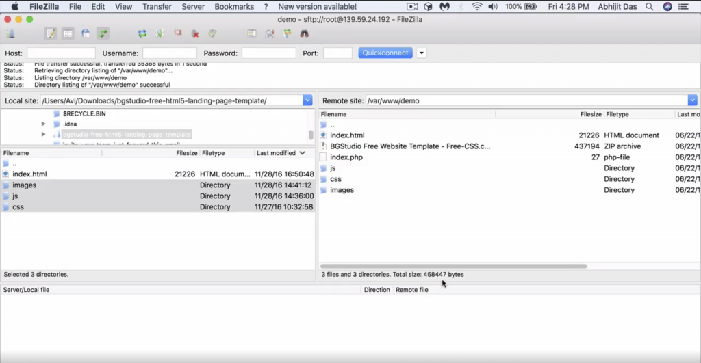
Task: Click remote pane horizontal scrollbar
Action: point(453,266)
